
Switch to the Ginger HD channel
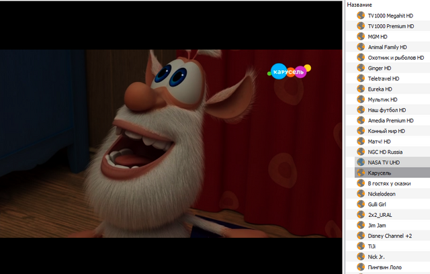(x=379, y=68)
